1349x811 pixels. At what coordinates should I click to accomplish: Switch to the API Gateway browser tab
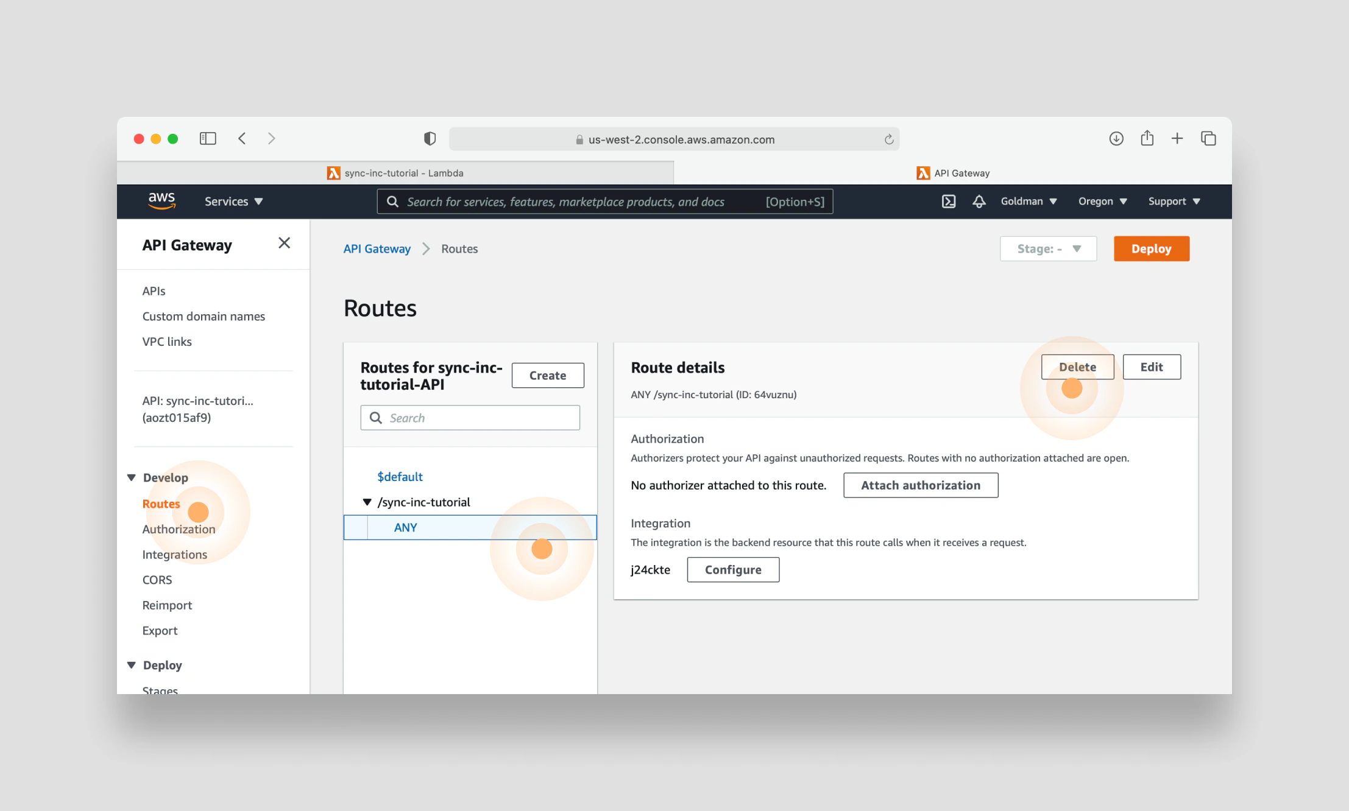[x=953, y=174]
